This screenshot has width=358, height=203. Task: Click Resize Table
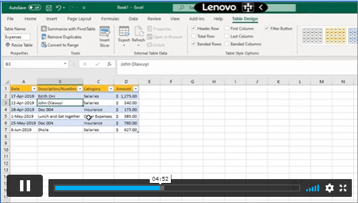[19, 45]
